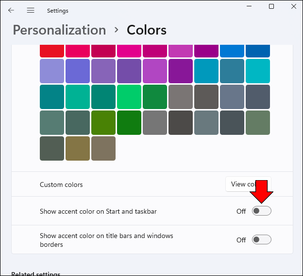Choose the dark purple swatch
This screenshot has height=276, width=303.
(x=181, y=71)
